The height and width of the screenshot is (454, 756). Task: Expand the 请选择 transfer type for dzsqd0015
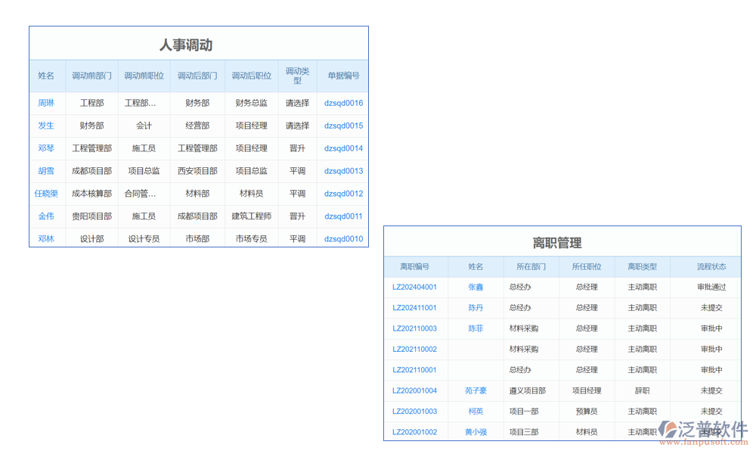297,126
